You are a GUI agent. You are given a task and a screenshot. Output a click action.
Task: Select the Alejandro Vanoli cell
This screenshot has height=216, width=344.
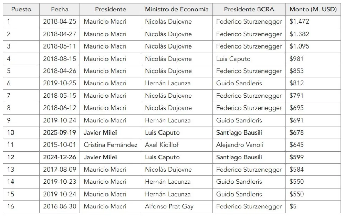pos(239,145)
